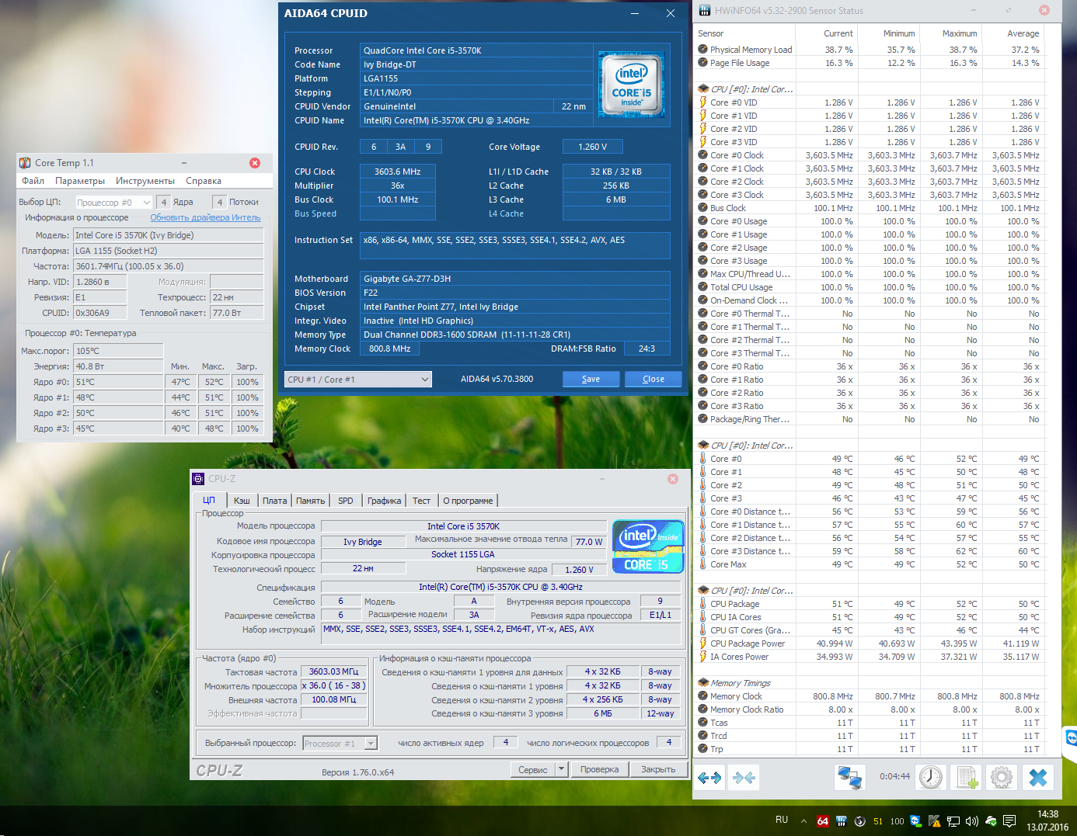Show hidden tray icons chevron
Image resolution: width=1077 pixels, height=836 pixels.
803,820
